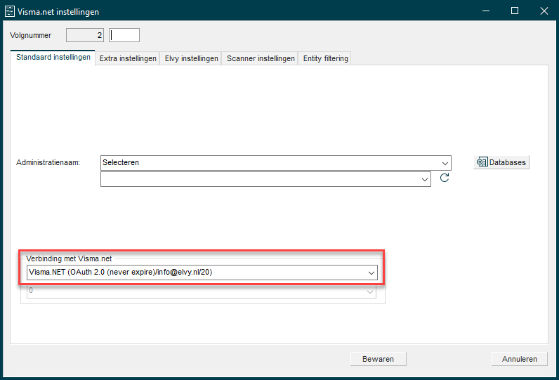Click the refresh icon next to second dropdown
559x380 pixels.
tap(445, 178)
